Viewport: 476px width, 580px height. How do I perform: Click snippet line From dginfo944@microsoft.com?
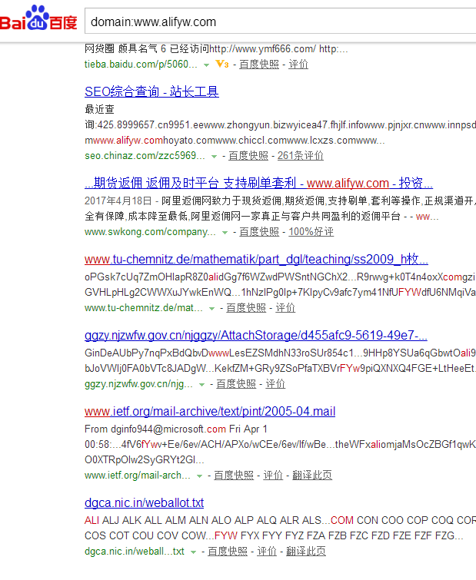click(176, 429)
